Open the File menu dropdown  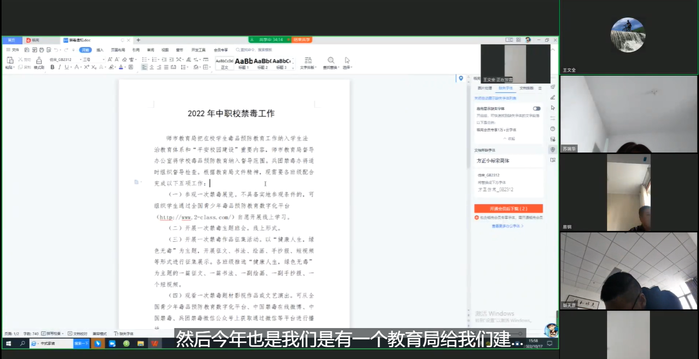[x=13, y=50]
